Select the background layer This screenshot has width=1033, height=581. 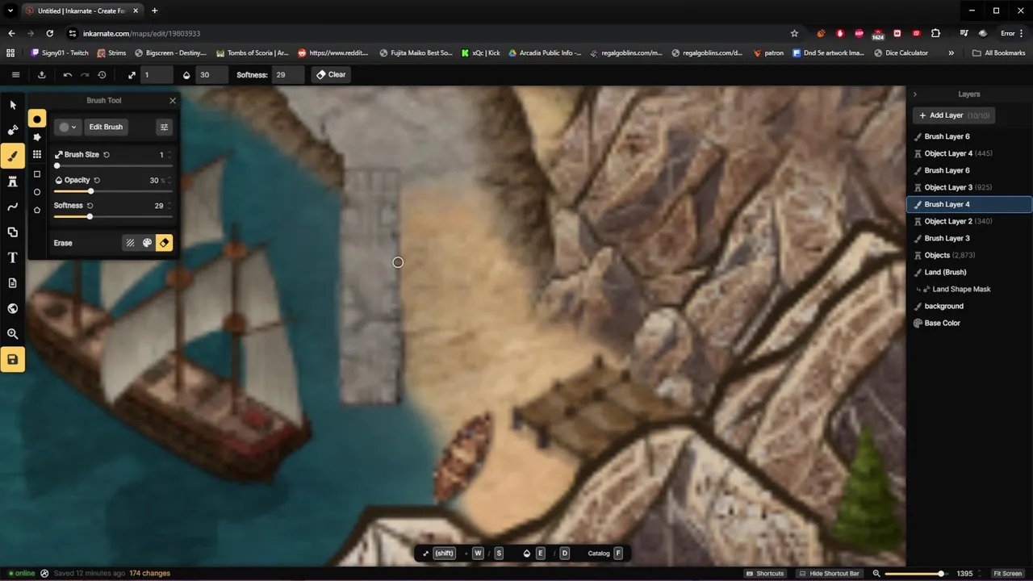click(x=969, y=306)
